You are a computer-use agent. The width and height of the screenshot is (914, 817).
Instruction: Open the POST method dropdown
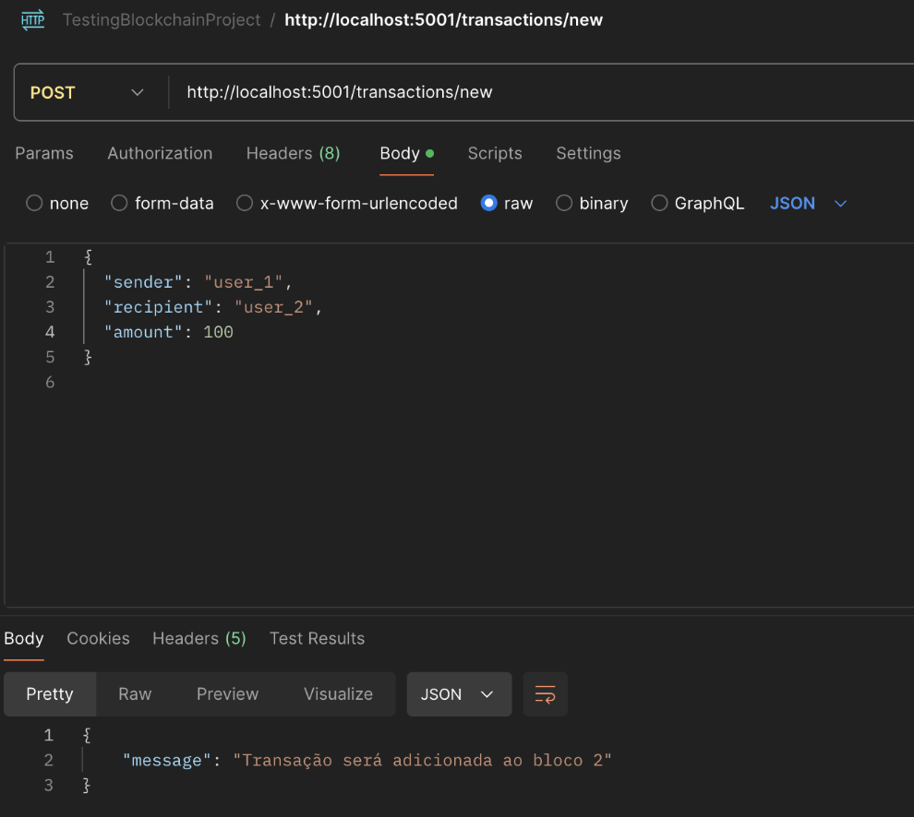[88, 92]
